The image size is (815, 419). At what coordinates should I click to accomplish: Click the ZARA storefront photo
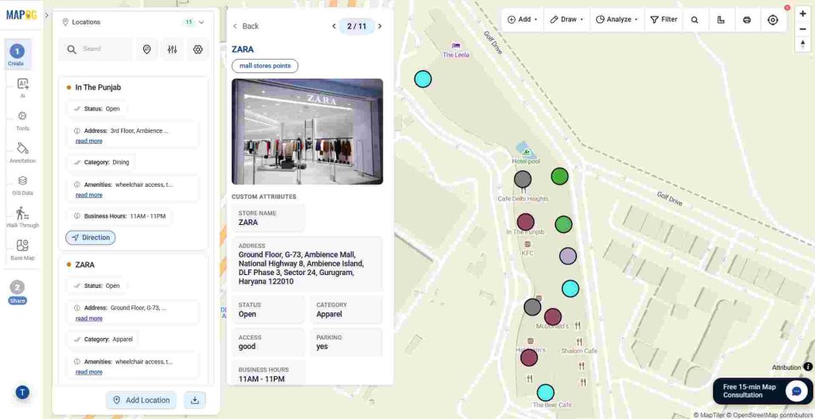point(307,131)
